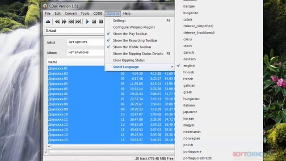Open the Convert menu

pos(71,13)
